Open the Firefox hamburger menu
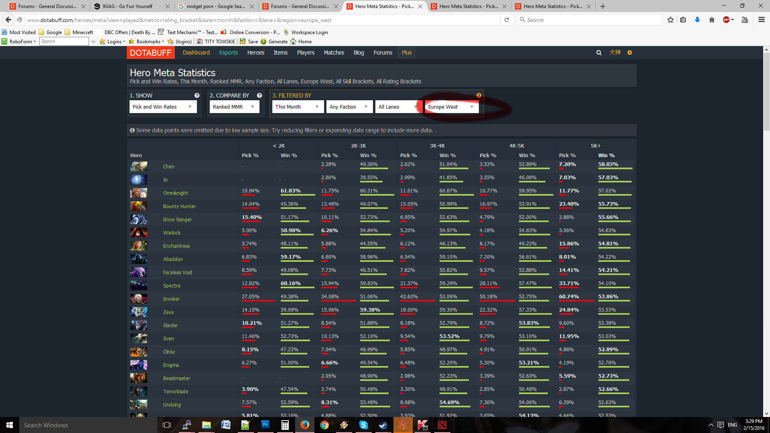The width and height of the screenshot is (770, 433). [x=761, y=20]
